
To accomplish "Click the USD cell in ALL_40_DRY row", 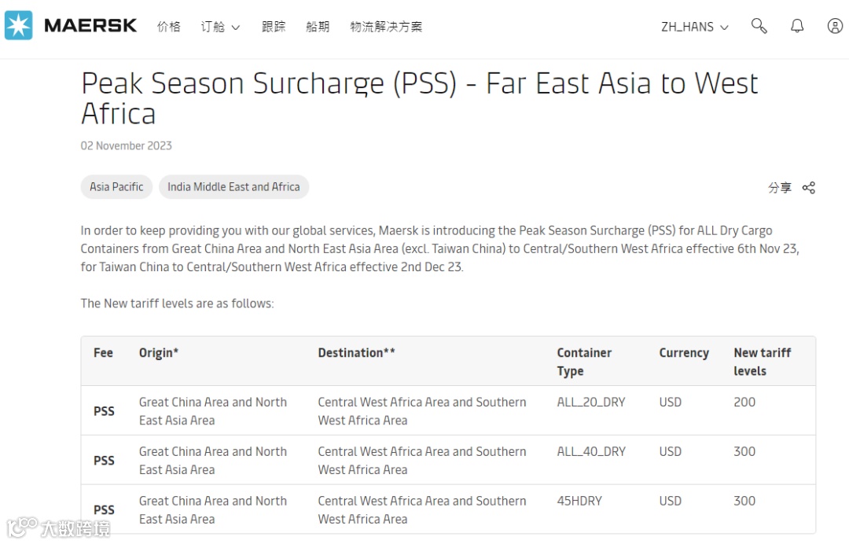I will pyautogui.click(x=671, y=451).
